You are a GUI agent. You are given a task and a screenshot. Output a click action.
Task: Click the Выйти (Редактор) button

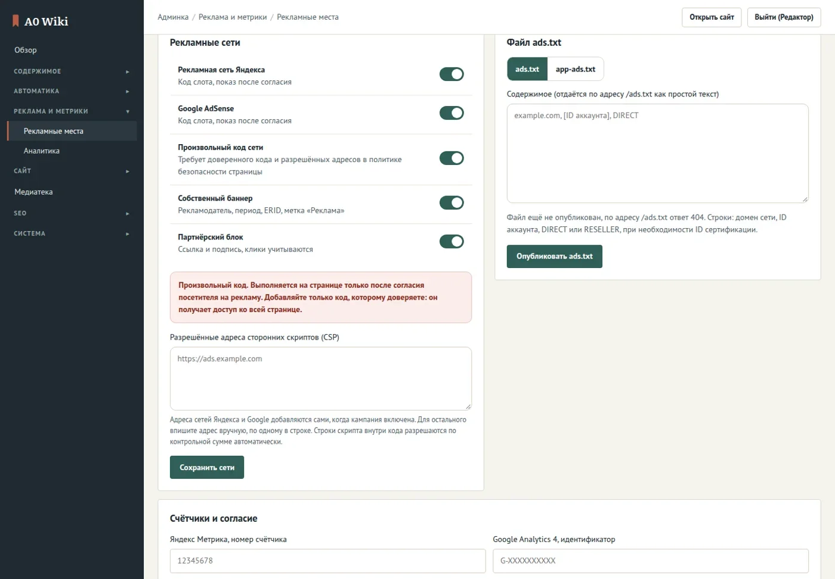coord(784,17)
